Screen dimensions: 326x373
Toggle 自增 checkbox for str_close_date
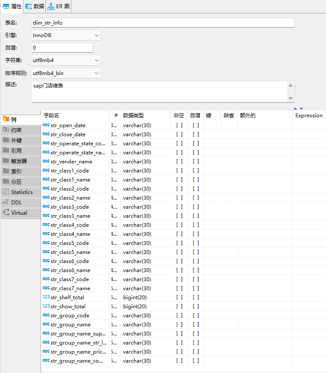pyautogui.click(x=196, y=135)
